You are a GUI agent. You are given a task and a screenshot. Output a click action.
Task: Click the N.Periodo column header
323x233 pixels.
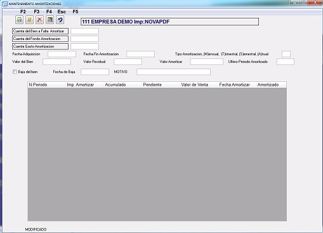47,84
